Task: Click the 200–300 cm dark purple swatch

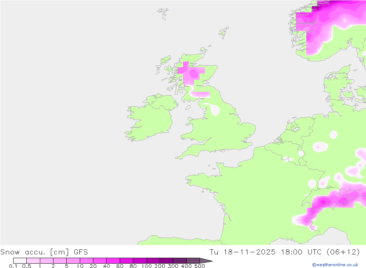Action: (167, 261)
